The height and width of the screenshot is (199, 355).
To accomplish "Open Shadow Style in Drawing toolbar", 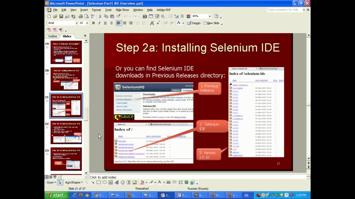I will point(186,182).
